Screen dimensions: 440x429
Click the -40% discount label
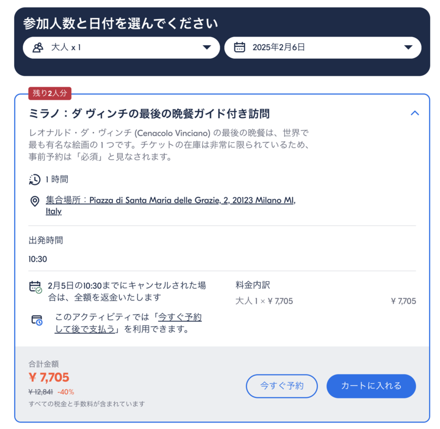point(65,392)
